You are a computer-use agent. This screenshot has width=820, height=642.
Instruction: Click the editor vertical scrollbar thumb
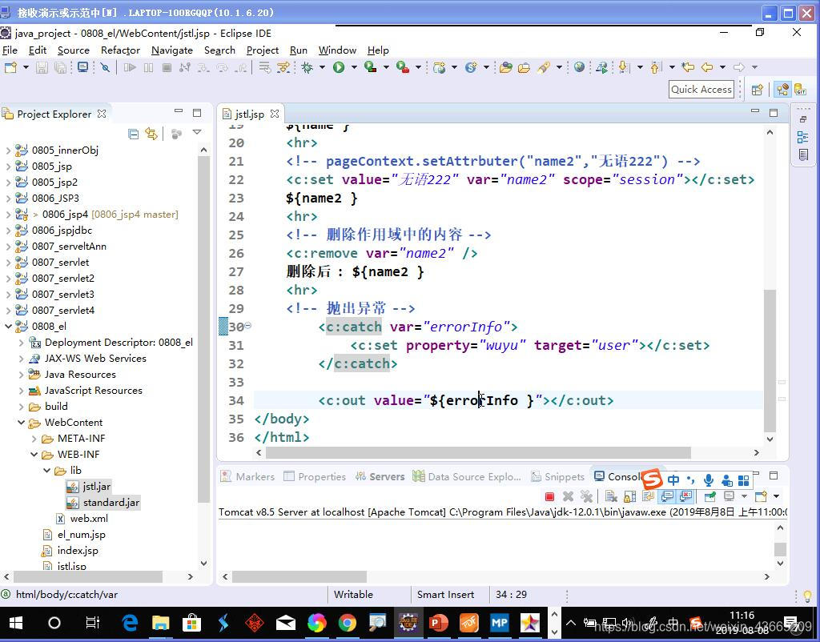tap(770, 361)
